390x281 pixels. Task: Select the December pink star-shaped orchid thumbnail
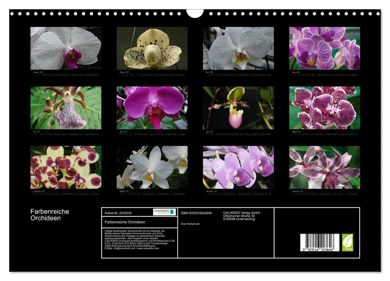(325, 167)
